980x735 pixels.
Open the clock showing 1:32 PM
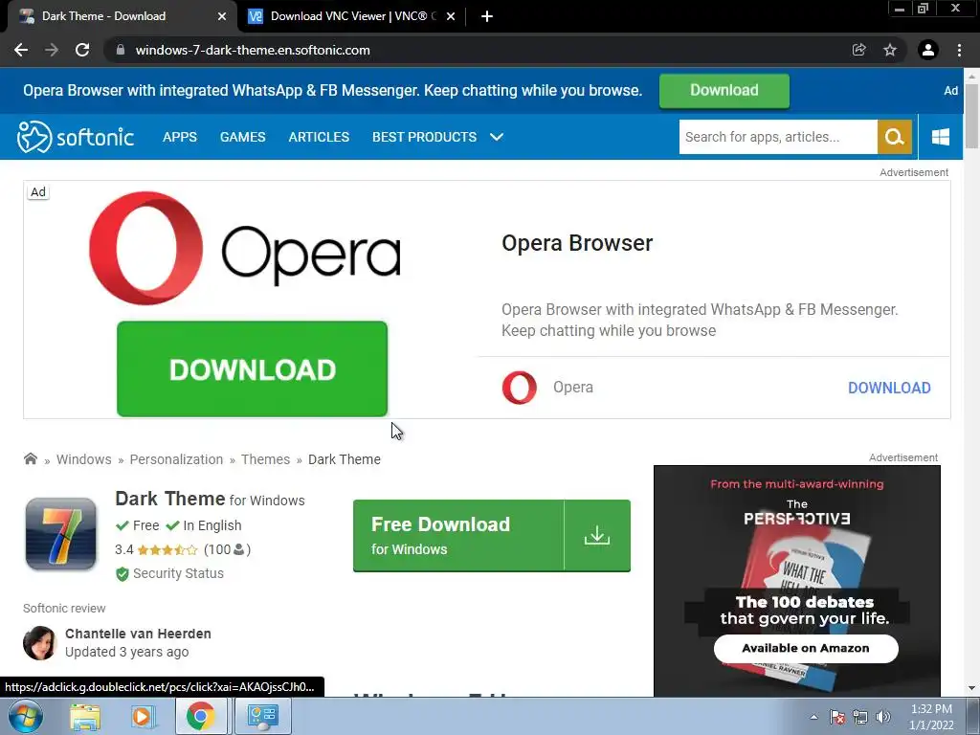(931, 717)
